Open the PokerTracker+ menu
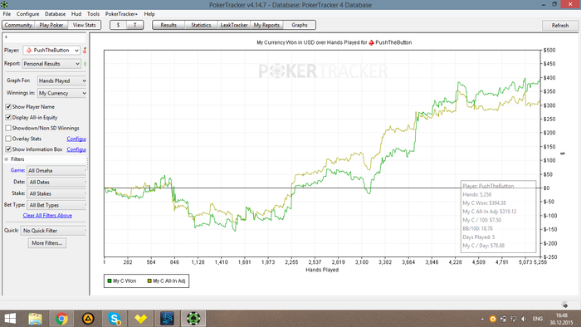The height and width of the screenshot is (327, 581). tap(121, 14)
